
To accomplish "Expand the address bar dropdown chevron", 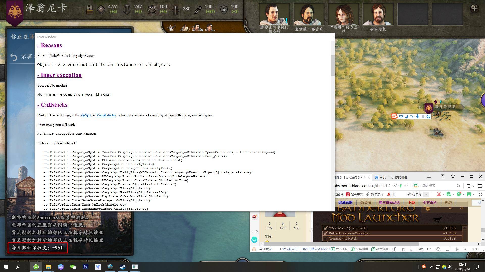I will click(406, 186).
